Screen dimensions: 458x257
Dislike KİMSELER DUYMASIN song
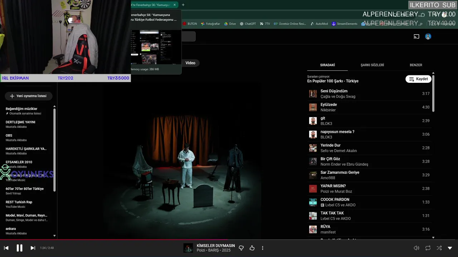[x=241, y=248]
